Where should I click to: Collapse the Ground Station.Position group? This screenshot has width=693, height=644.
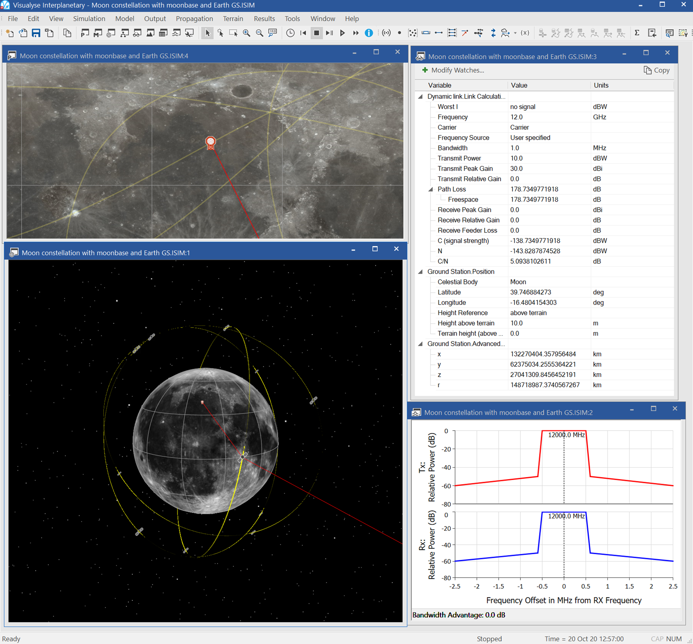[420, 272]
